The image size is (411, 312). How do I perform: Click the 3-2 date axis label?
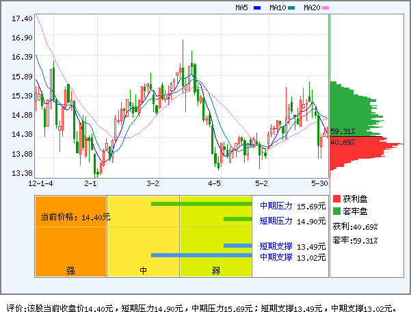pyautogui.click(x=153, y=183)
